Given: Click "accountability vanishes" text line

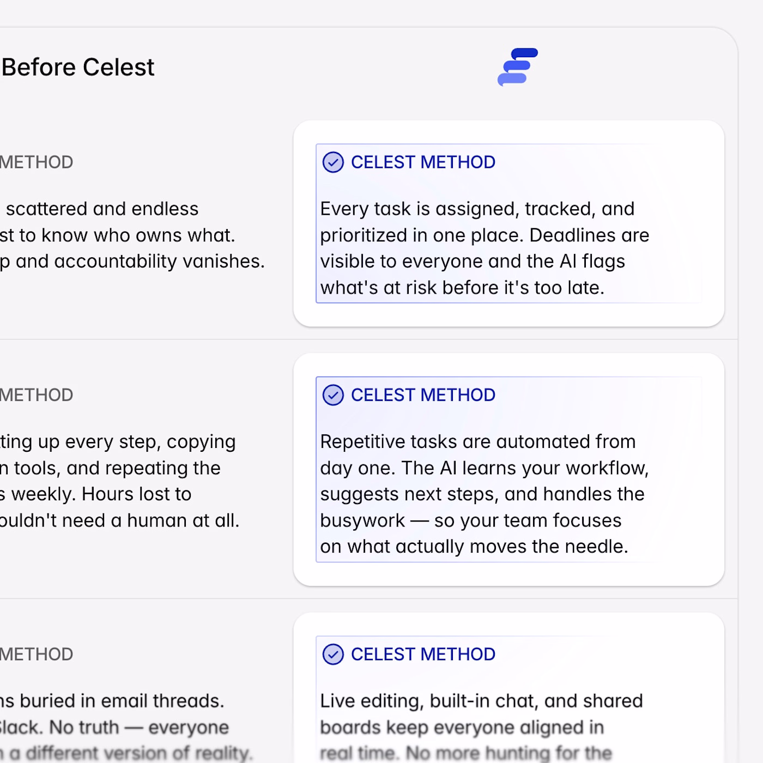Looking at the screenshot, I should (132, 262).
